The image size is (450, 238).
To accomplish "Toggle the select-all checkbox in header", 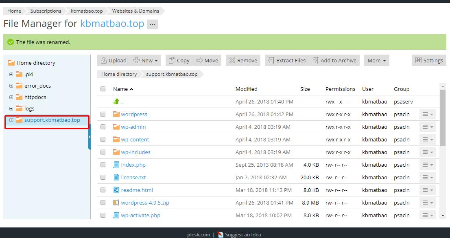I will pyautogui.click(x=103, y=89).
